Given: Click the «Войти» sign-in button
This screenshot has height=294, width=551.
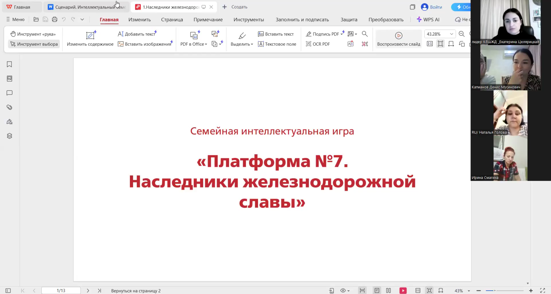Looking at the screenshot, I should 431,7.
